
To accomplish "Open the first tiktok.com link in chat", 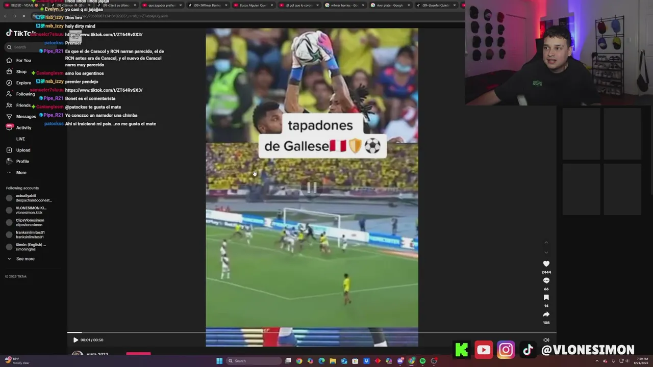I will point(104,35).
